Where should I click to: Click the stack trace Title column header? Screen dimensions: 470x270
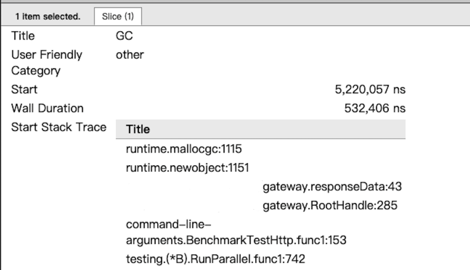pyautogui.click(x=138, y=129)
